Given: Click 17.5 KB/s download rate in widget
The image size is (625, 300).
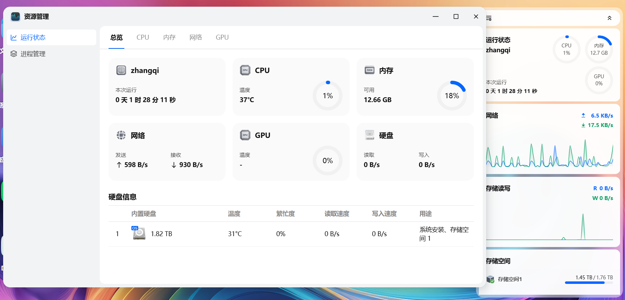Looking at the screenshot, I should [x=600, y=125].
